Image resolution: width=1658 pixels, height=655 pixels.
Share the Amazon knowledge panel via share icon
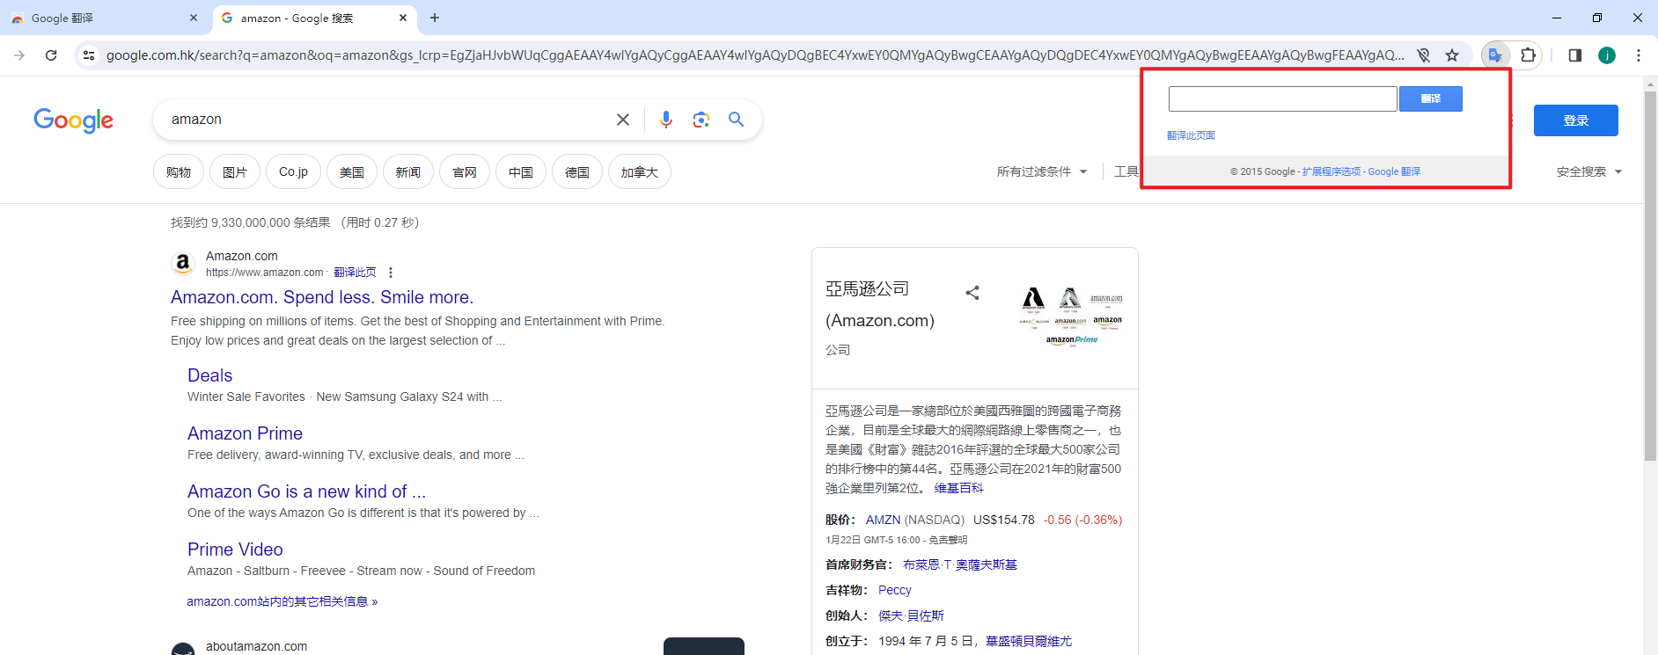972,293
